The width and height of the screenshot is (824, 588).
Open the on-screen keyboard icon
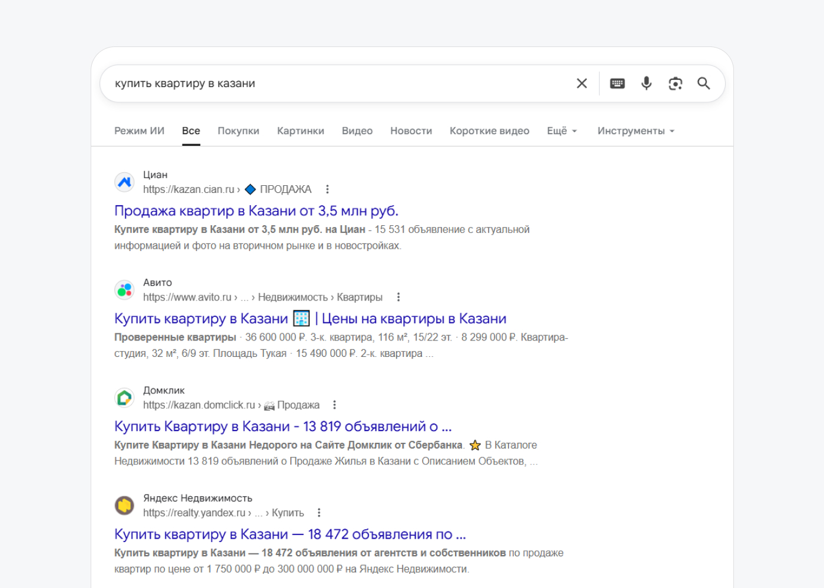click(617, 83)
